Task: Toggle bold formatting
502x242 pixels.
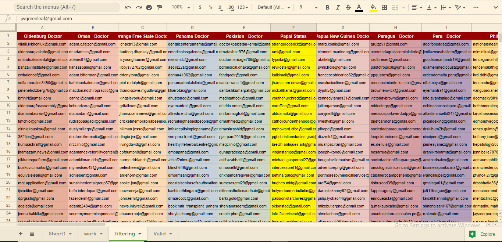Action: coord(327,7)
